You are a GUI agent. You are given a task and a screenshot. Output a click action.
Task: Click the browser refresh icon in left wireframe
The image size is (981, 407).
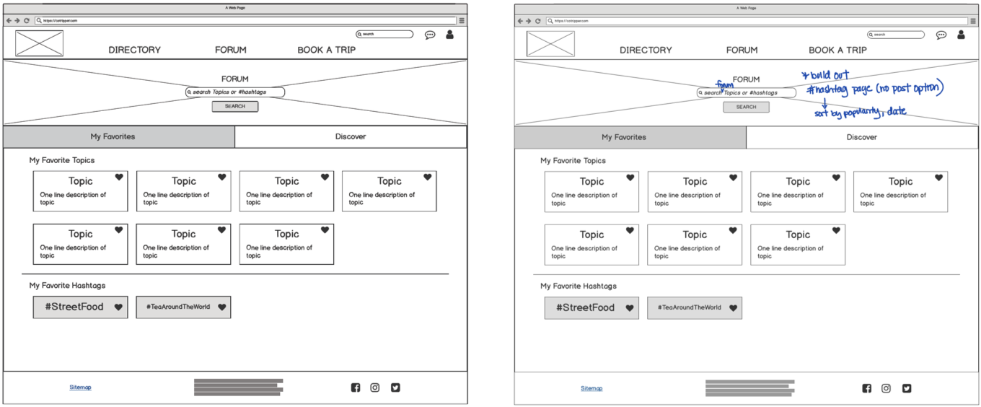pyautogui.click(x=27, y=21)
